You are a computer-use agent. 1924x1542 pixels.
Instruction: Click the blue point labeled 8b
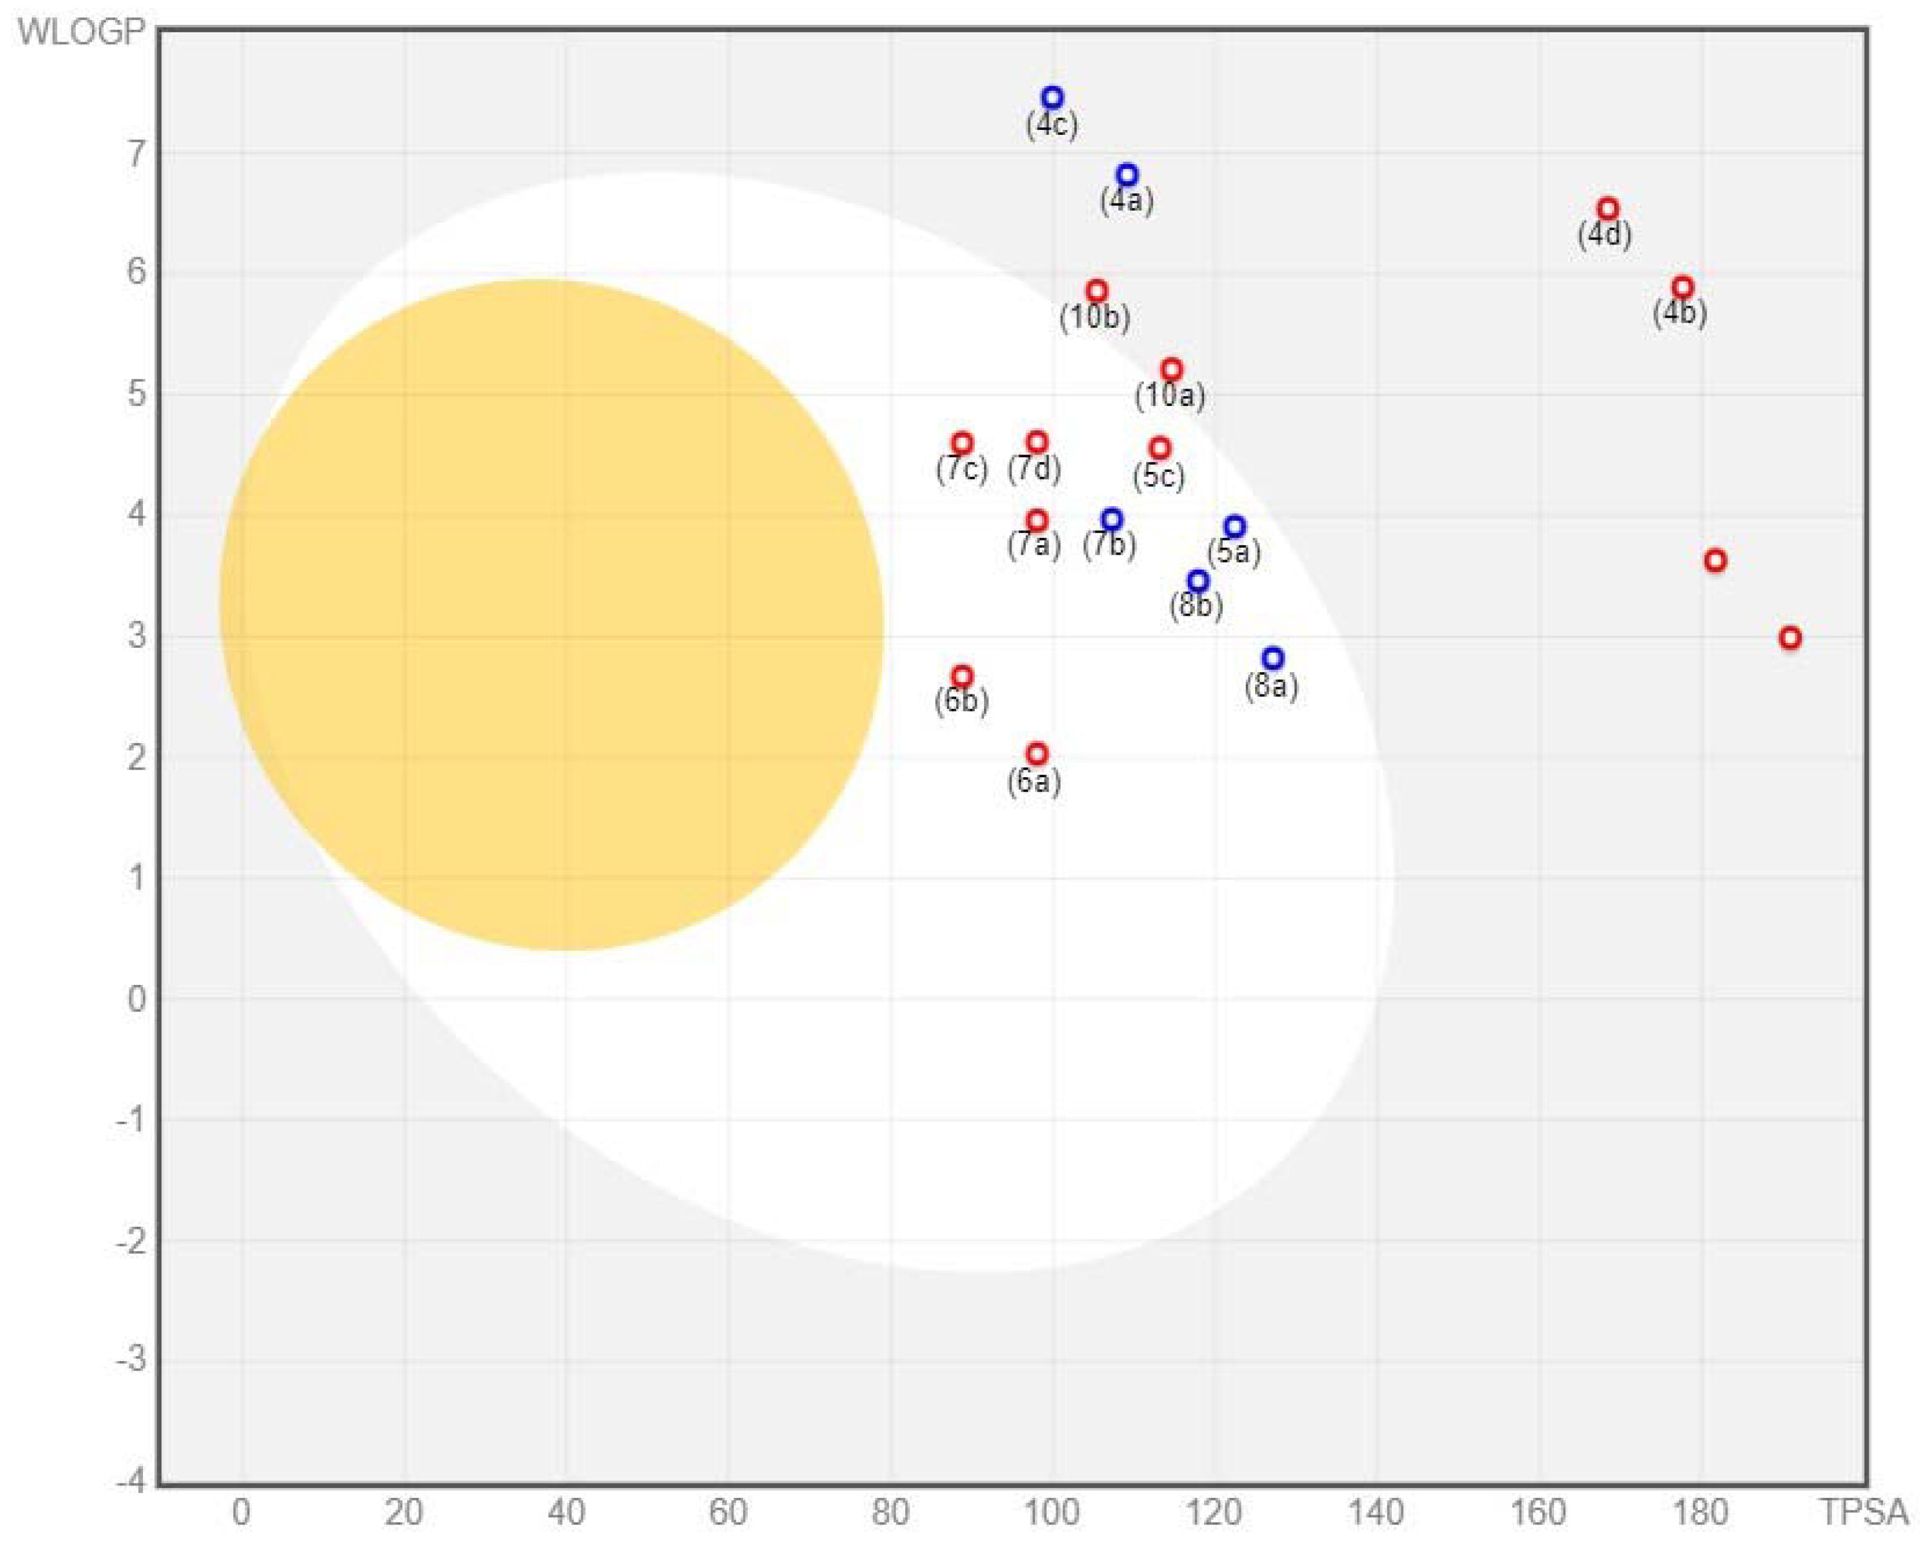[1197, 581]
